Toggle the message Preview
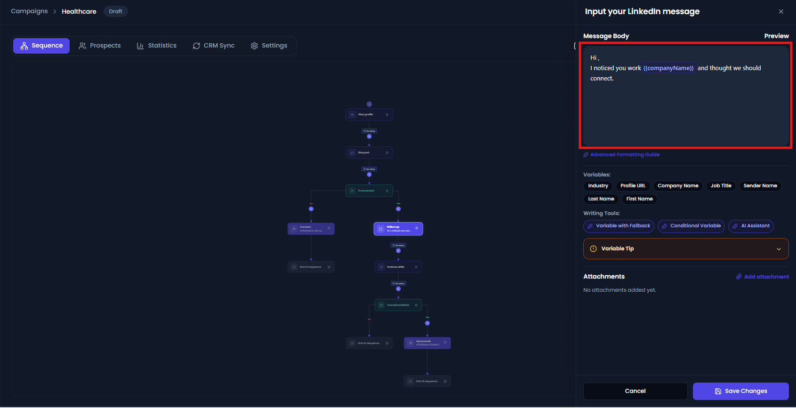 [x=776, y=36]
